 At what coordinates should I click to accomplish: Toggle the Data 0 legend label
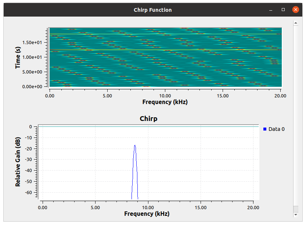tap(277, 129)
